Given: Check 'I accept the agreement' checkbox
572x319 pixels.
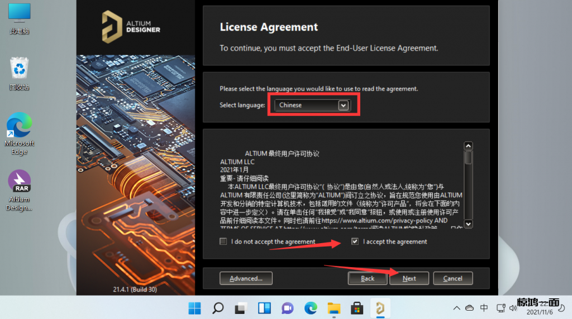Looking at the screenshot, I should [x=355, y=241].
